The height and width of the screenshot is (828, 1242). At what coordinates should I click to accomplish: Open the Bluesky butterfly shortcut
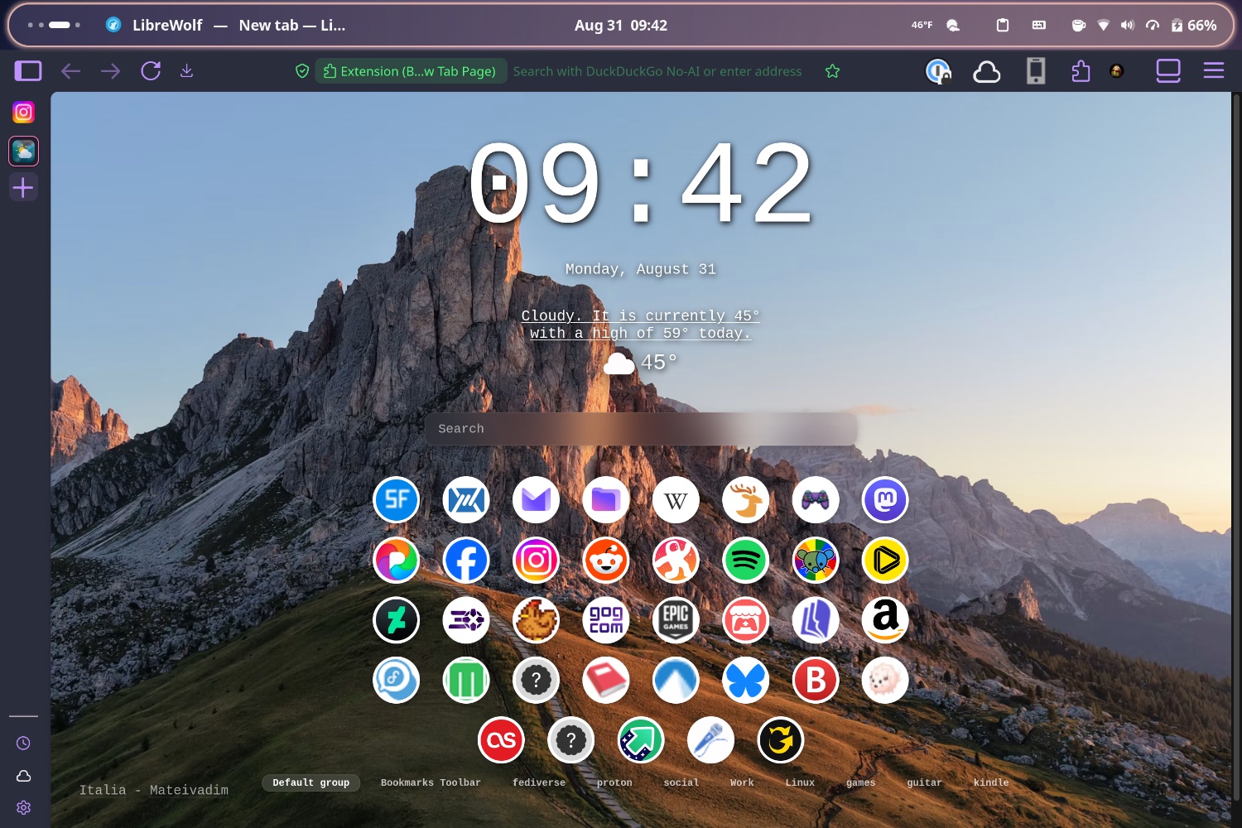745,681
